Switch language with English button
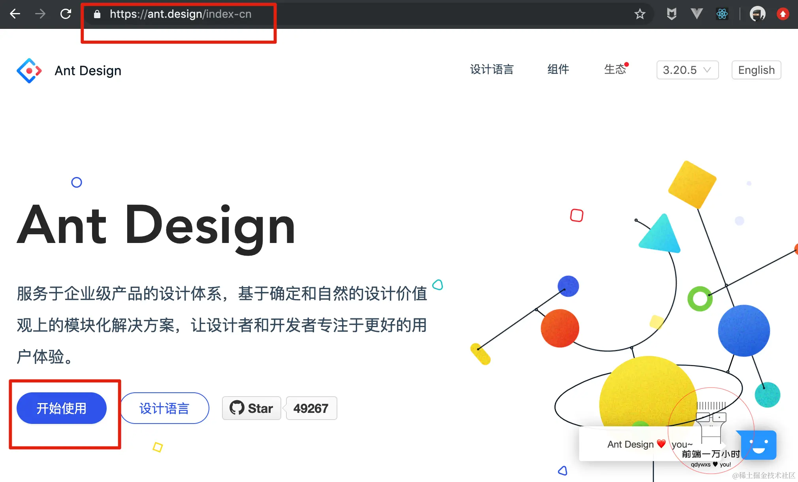Image resolution: width=798 pixels, height=482 pixels. pyautogui.click(x=756, y=70)
